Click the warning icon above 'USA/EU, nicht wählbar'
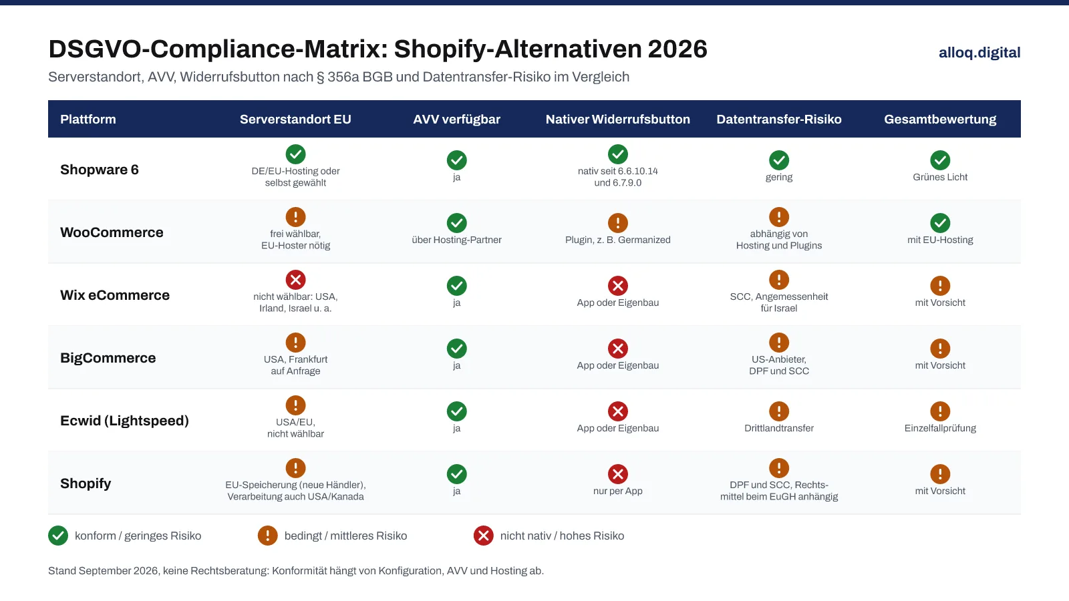1069x601 pixels. [x=295, y=405]
